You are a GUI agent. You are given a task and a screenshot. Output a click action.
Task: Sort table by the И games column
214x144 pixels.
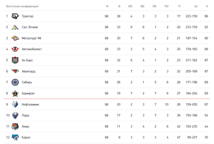tap(107, 6)
